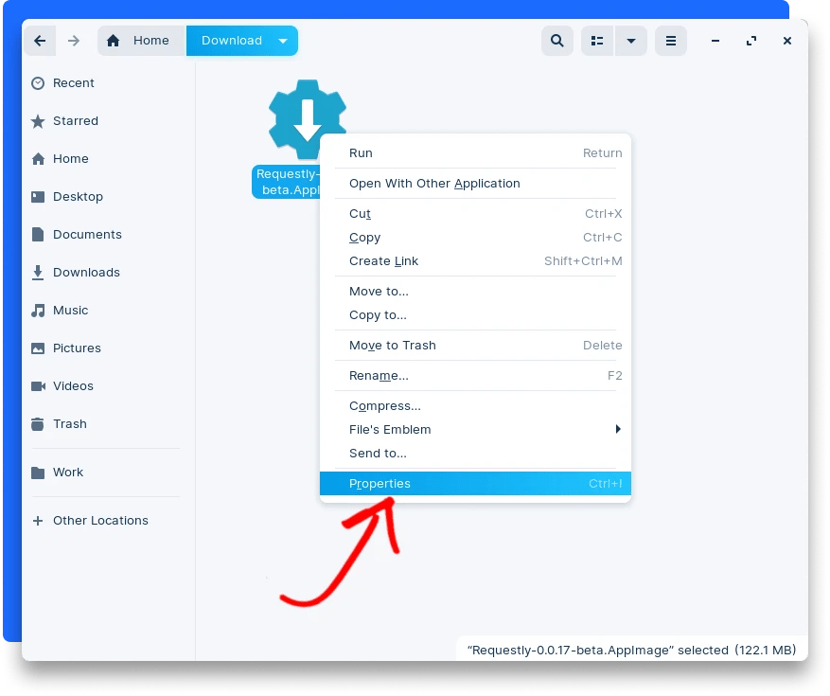The image size is (830, 696).
Task: Click the Music note icon
Action: click(38, 311)
